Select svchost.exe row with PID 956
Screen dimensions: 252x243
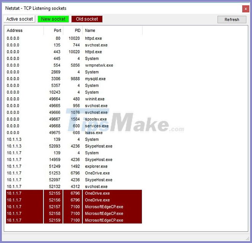74,106
